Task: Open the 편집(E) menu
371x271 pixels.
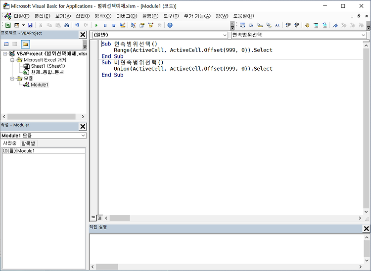Action: click(43, 16)
